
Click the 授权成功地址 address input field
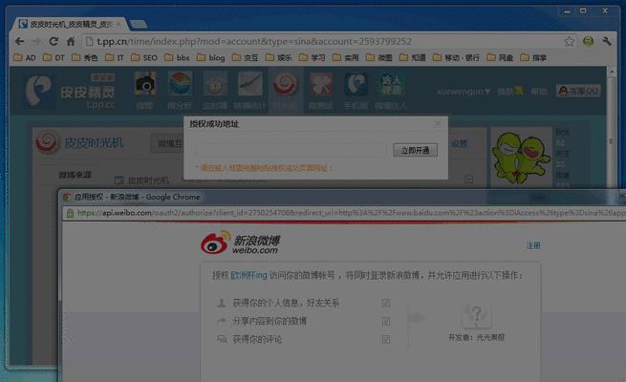coord(291,150)
